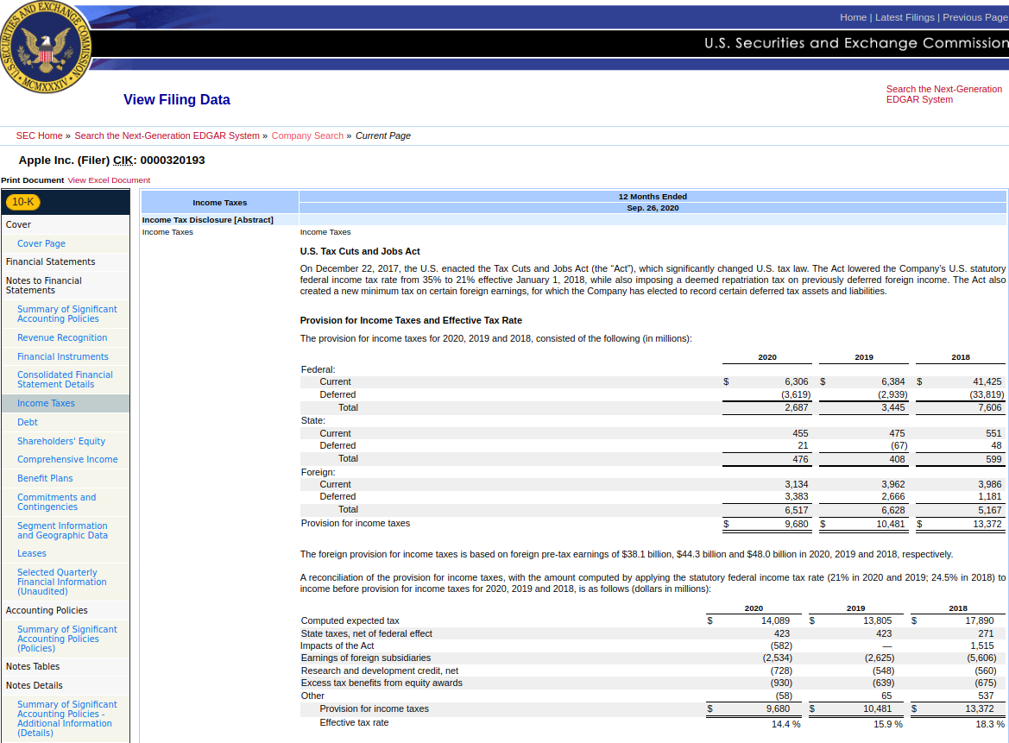Click Earnings of foreign subsidiaries row label

[x=365, y=658]
